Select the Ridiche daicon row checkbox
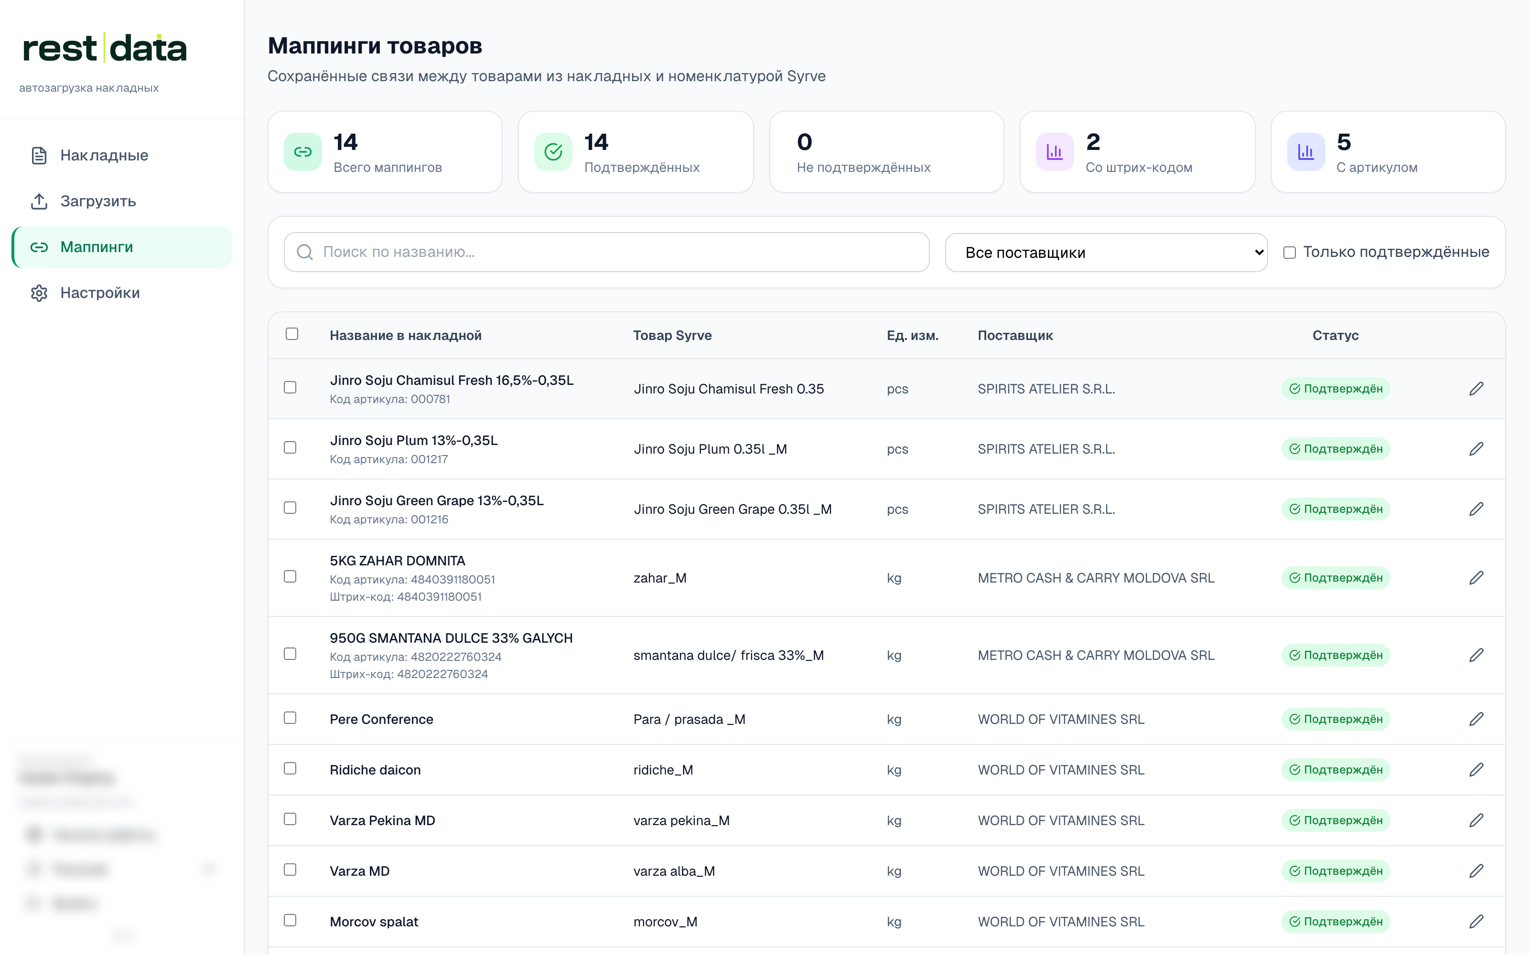The image size is (1529, 955). point(290,769)
